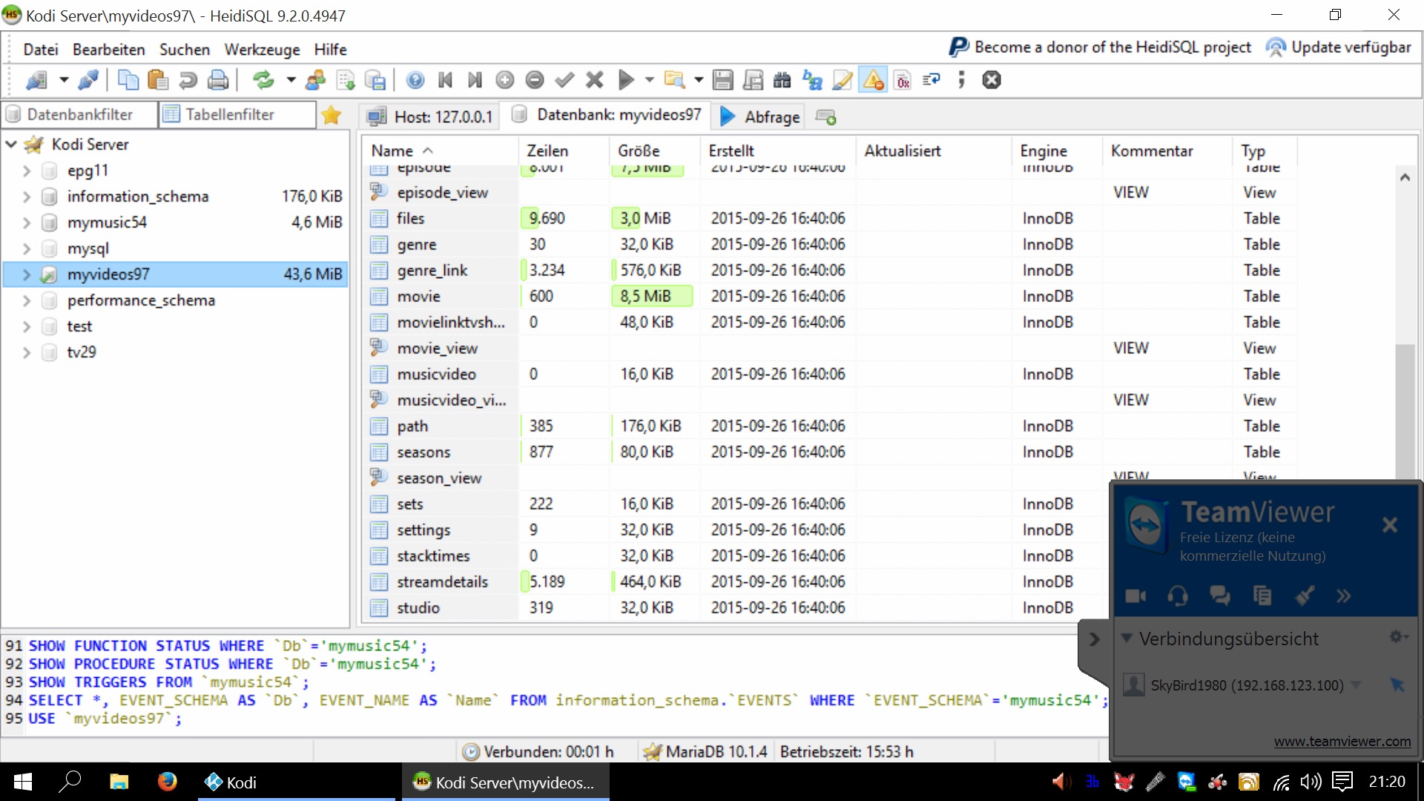Click the green Refresh icon
The image size is (1424, 801).
click(263, 79)
